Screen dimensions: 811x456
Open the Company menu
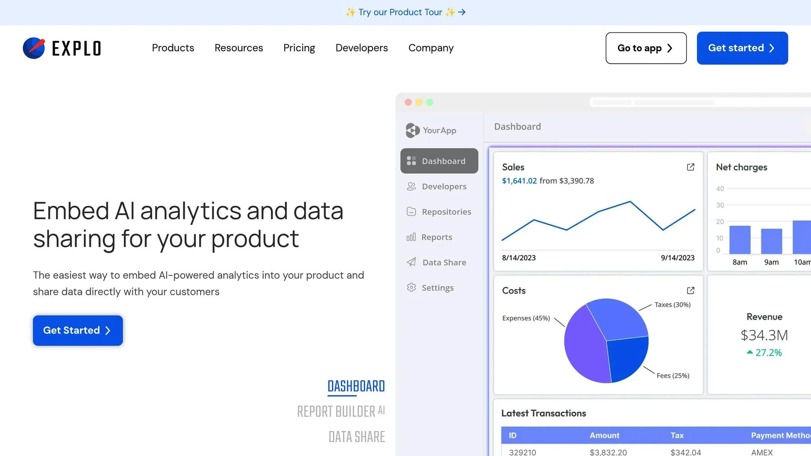tap(431, 48)
